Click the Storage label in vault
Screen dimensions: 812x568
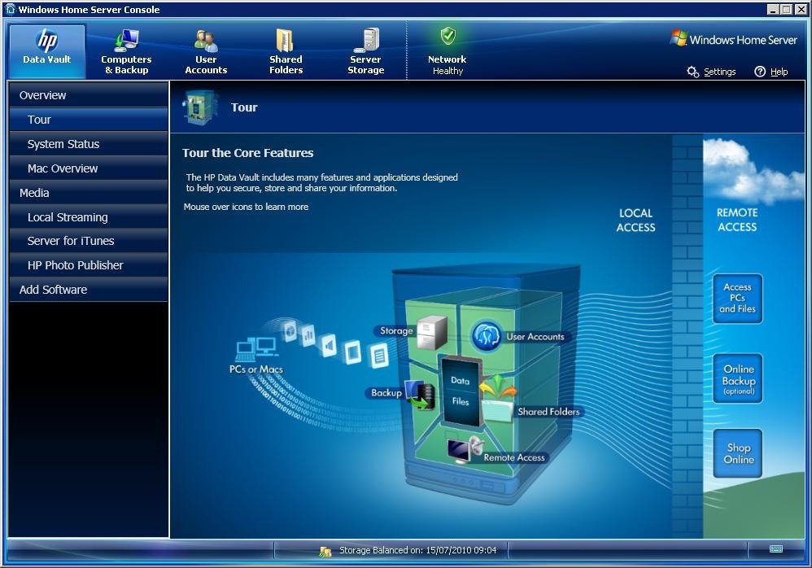396,331
